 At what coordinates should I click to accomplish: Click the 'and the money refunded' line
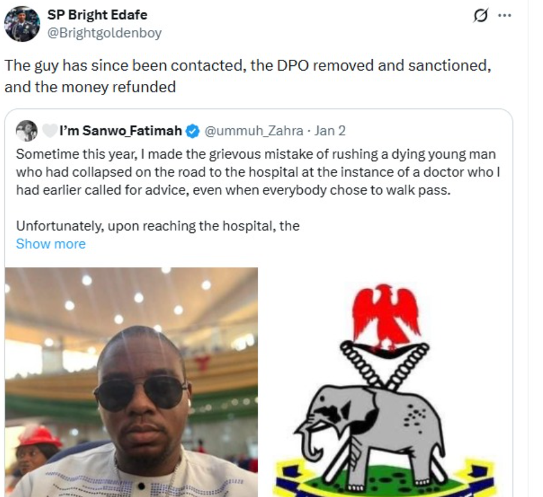tap(90, 87)
